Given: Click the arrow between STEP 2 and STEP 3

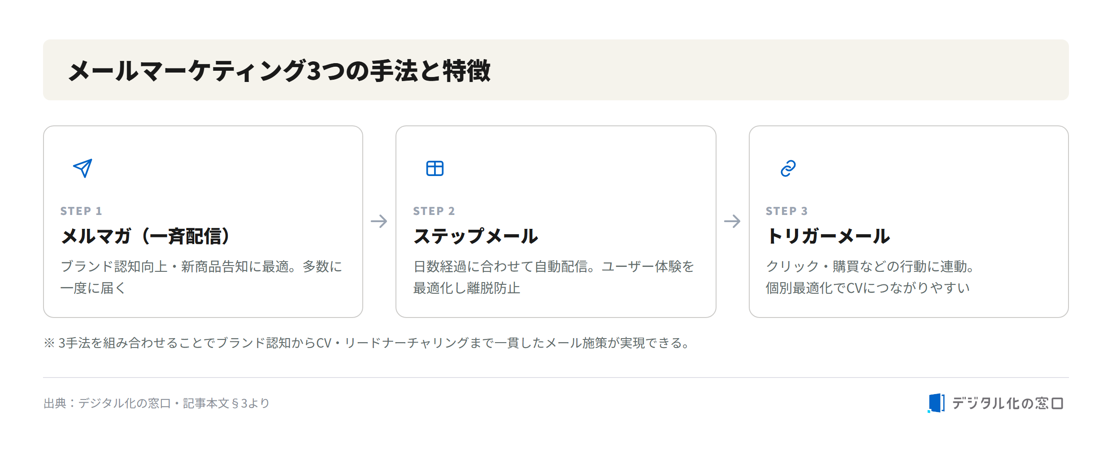Looking at the screenshot, I should (732, 221).
